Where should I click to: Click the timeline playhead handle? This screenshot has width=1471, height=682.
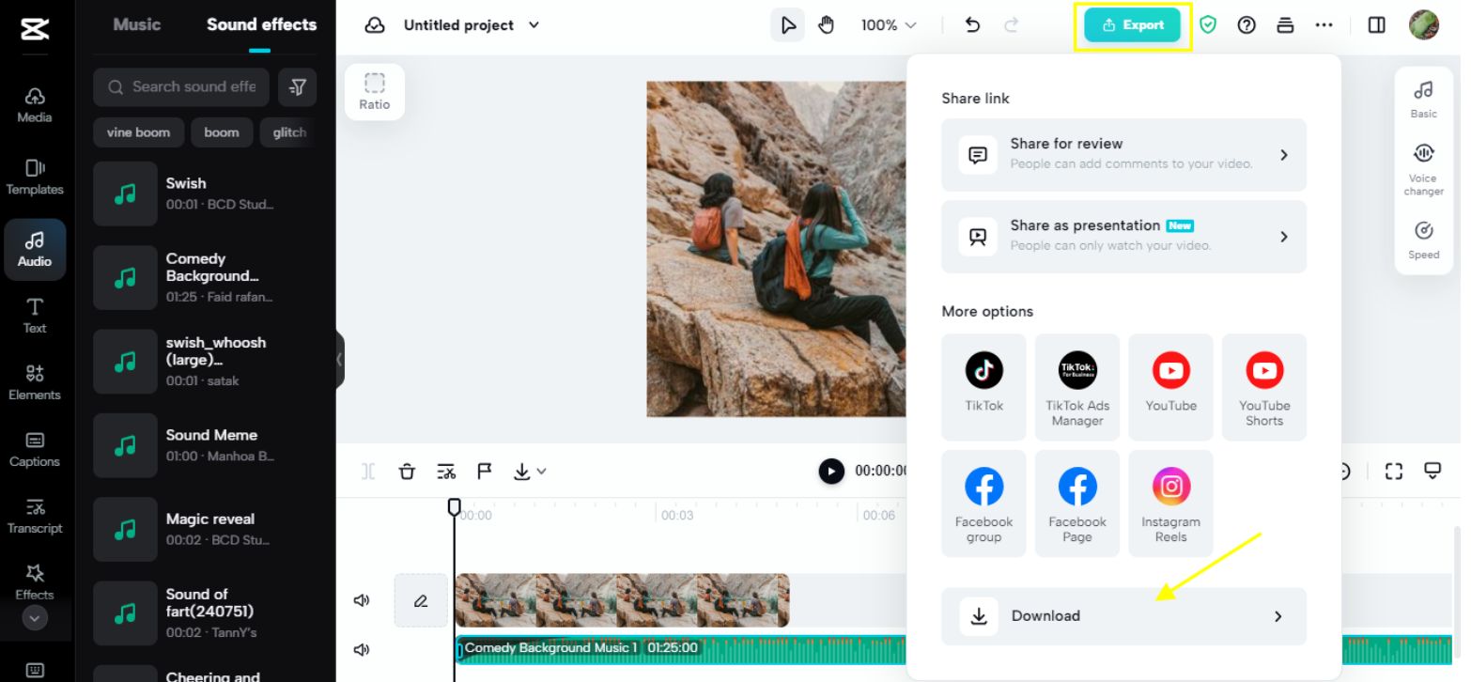tap(455, 507)
